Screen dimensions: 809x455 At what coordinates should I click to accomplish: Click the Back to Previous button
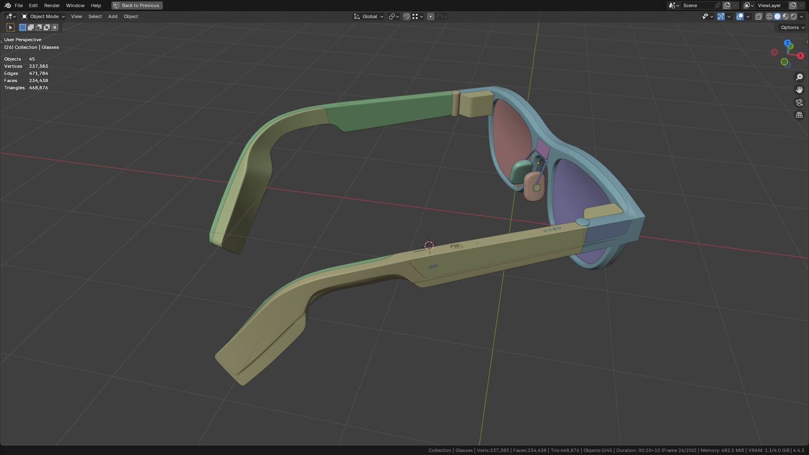pos(137,5)
